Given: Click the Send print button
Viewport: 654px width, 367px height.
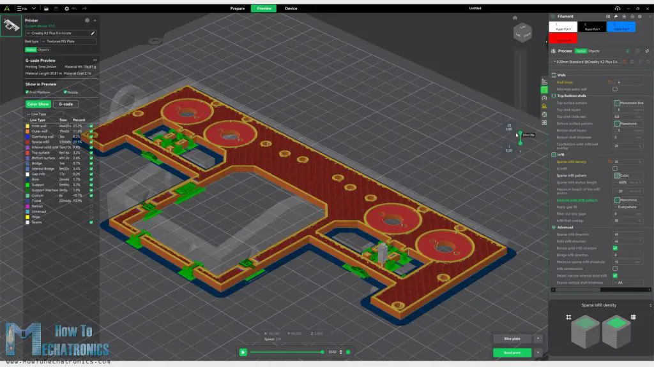Looking at the screenshot, I should 513,352.
